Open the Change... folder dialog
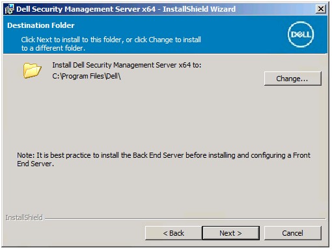 (x=292, y=79)
